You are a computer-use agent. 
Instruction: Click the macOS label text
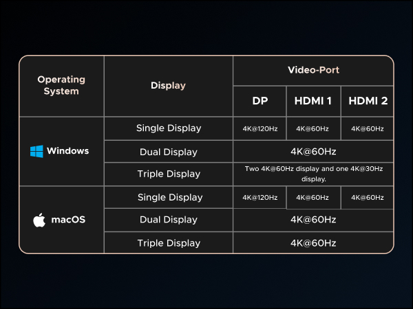[x=68, y=220]
